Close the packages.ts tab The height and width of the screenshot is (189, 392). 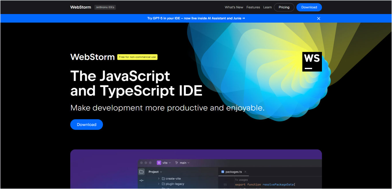(x=246, y=172)
